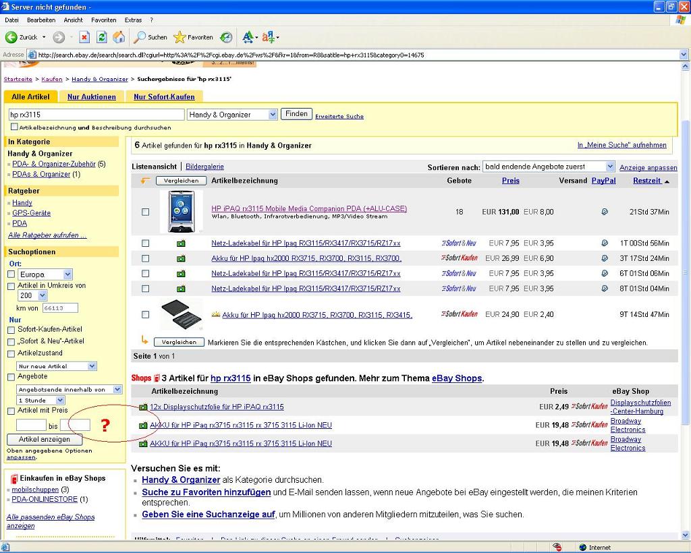Click the text size toolbar icon
Screen dimensions: 691x553
tap(250, 37)
